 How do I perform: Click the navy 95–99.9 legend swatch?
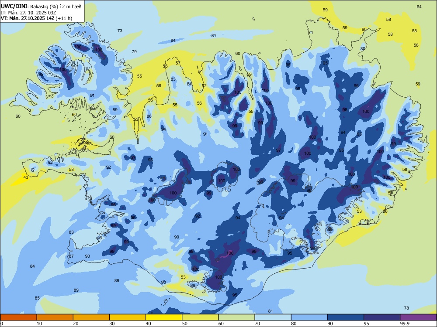(382, 317)
